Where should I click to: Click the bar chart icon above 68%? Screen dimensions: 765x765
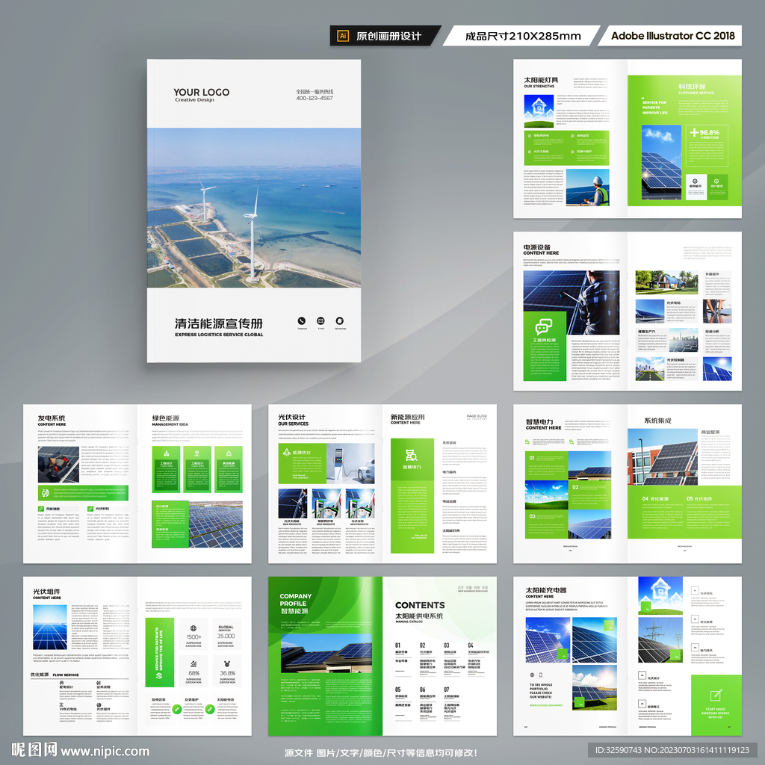(193, 664)
